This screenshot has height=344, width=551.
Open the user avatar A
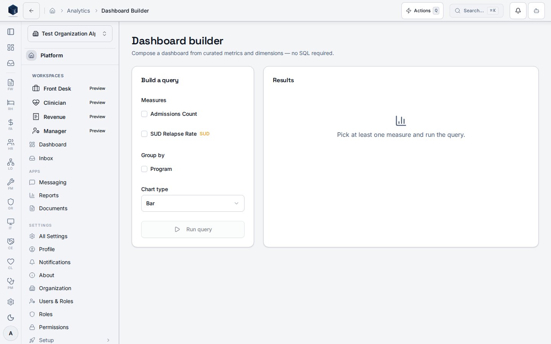coord(11,333)
